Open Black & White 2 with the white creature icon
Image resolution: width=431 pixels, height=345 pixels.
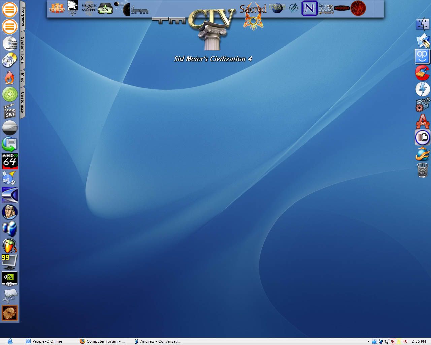click(73, 8)
